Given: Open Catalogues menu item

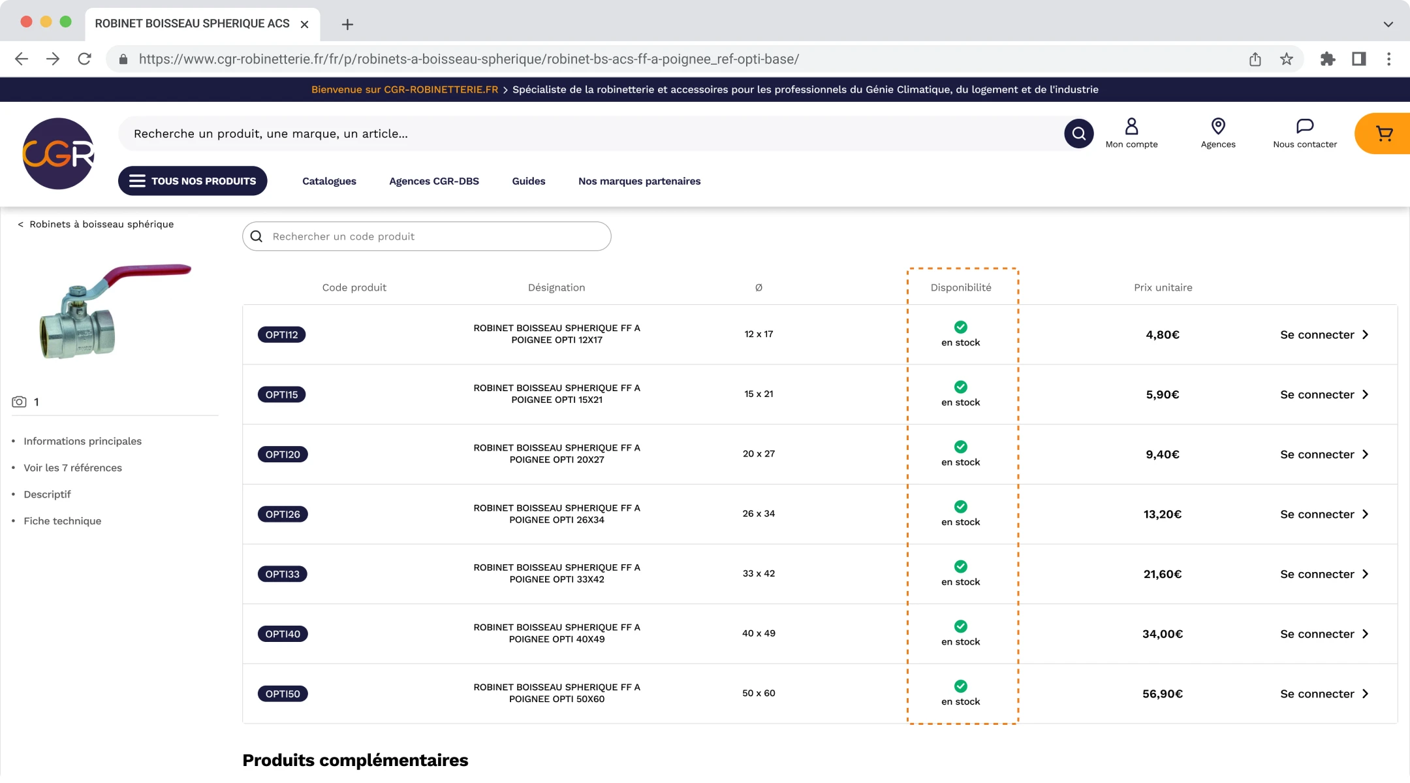Looking at the screenshot, I should coord(329,182).
